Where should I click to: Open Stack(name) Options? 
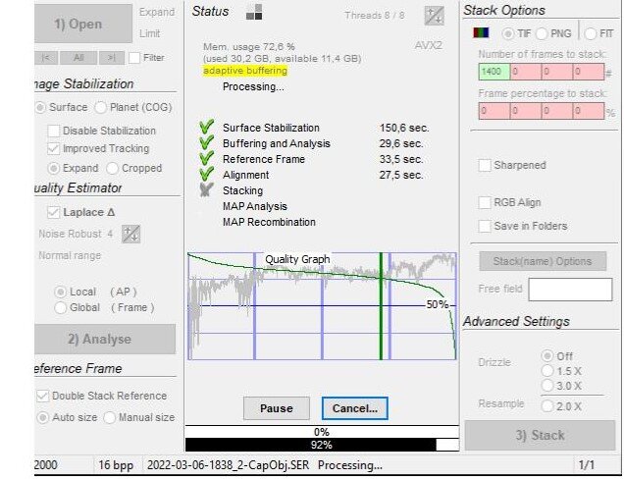click(543, 261)
